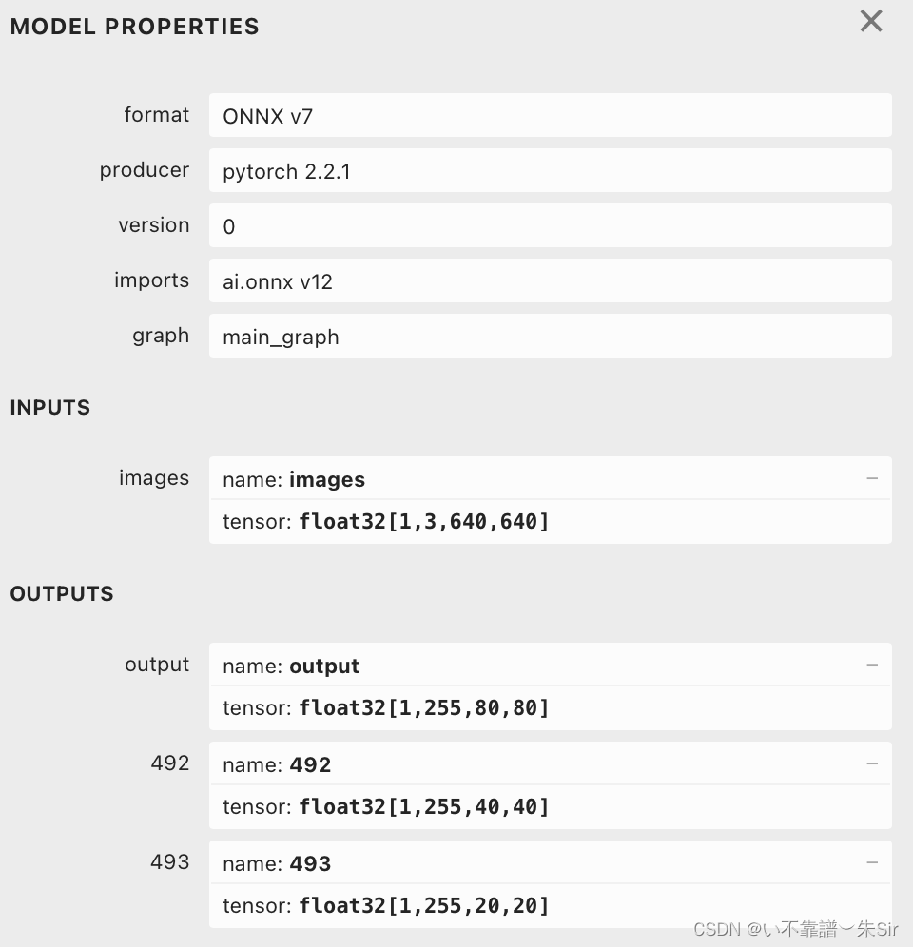The image size is (913, 947).
Task: Collapse the images input details
Action: click(872, 479)
